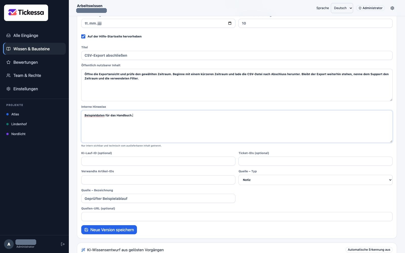Screen dimensions: 405x253
Task: Click Neue Version speichern button
Action: point(109,230)
